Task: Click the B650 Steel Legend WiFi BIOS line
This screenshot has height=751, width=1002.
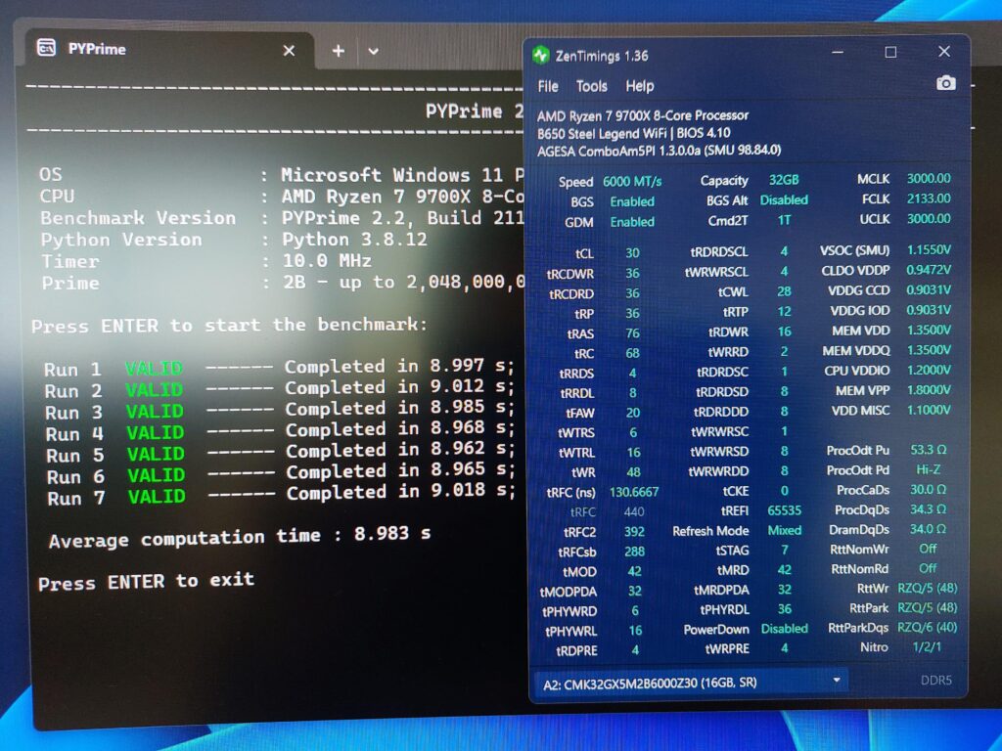Action: (x=633, y=133)
